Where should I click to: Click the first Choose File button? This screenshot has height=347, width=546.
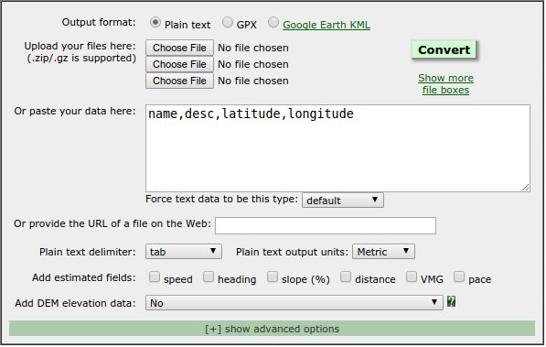click(x=179, y=48)
